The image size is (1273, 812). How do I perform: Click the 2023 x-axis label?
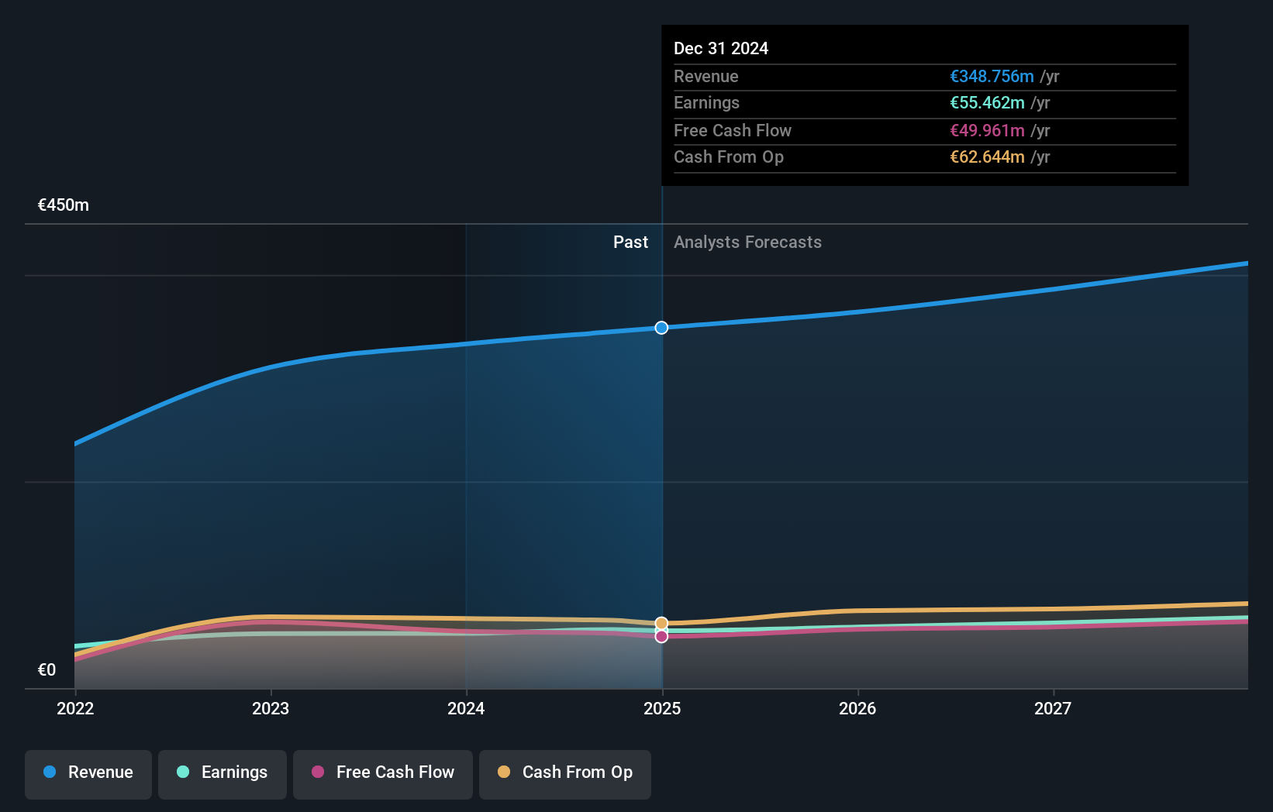(x=271, y=708)
